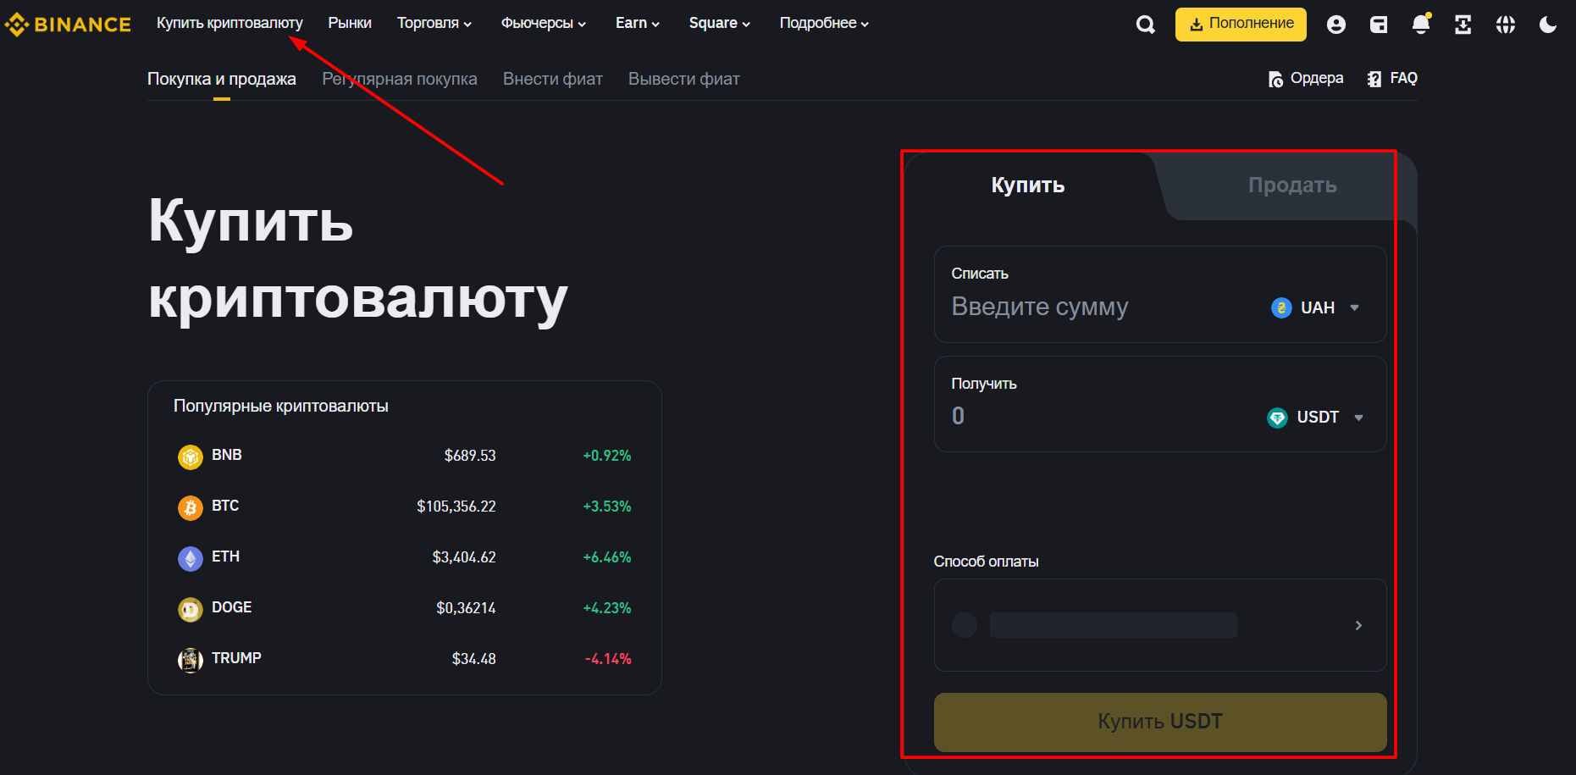Click TRUMP price $34.48

click(474, 659)
